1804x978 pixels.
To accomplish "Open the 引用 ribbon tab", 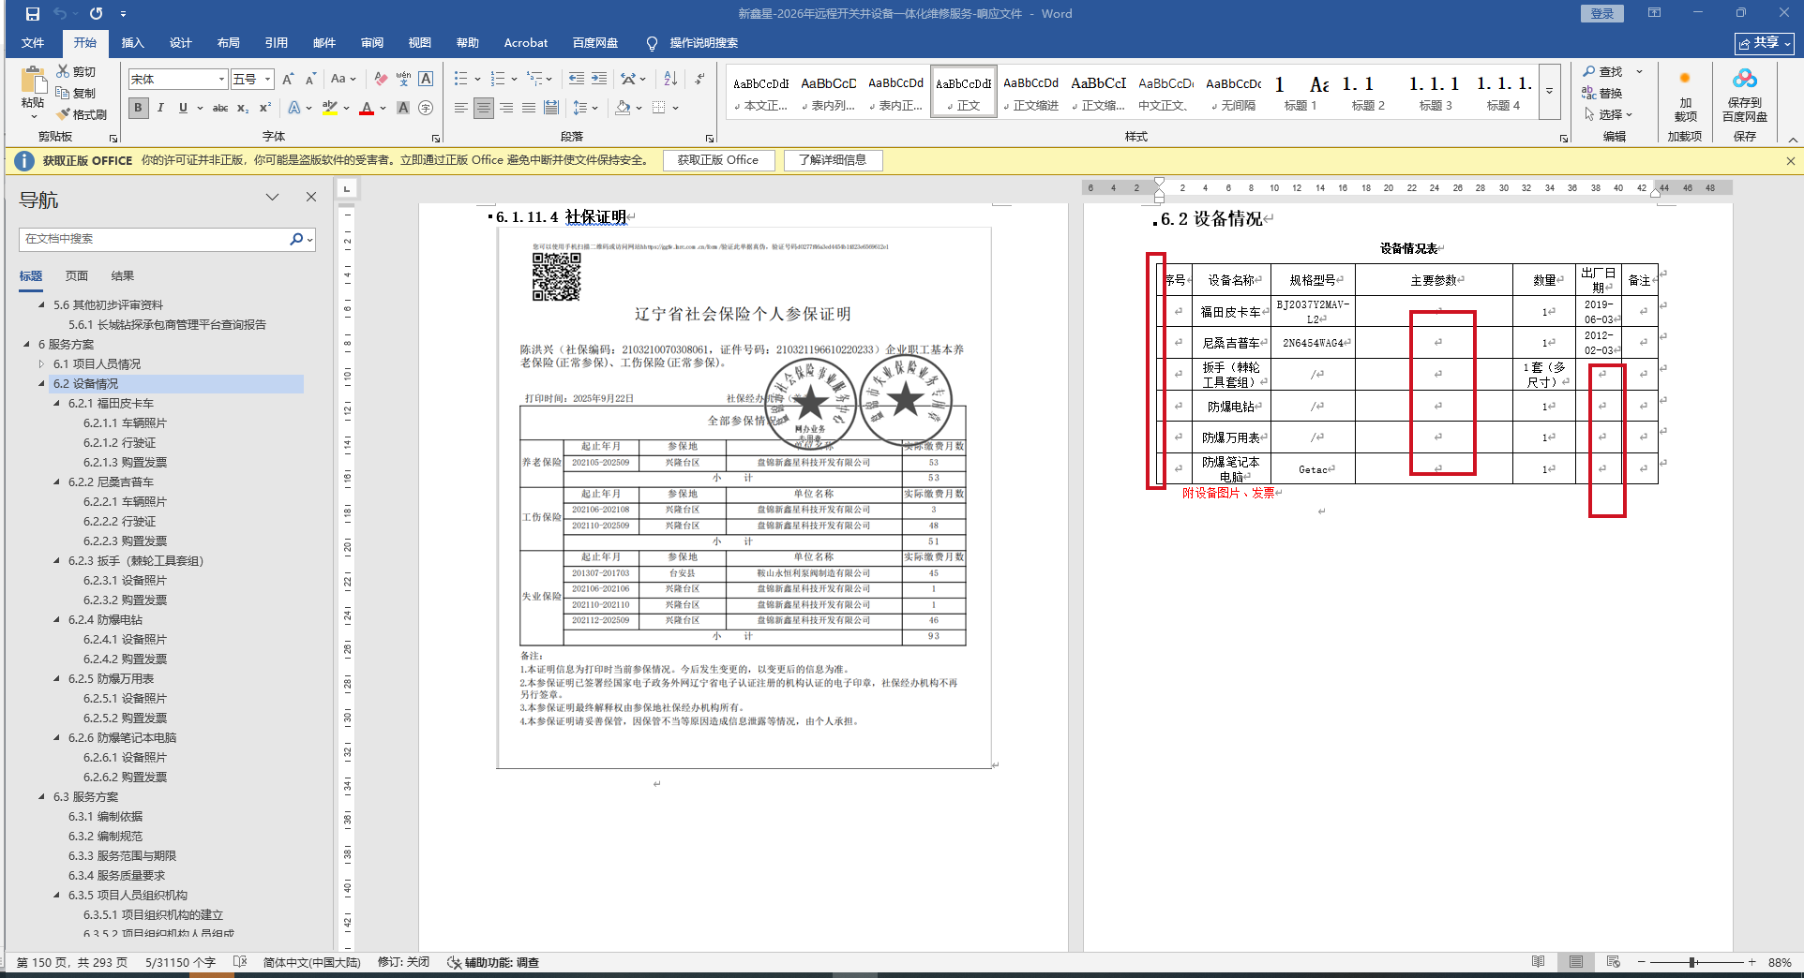I will click(276, 43).
